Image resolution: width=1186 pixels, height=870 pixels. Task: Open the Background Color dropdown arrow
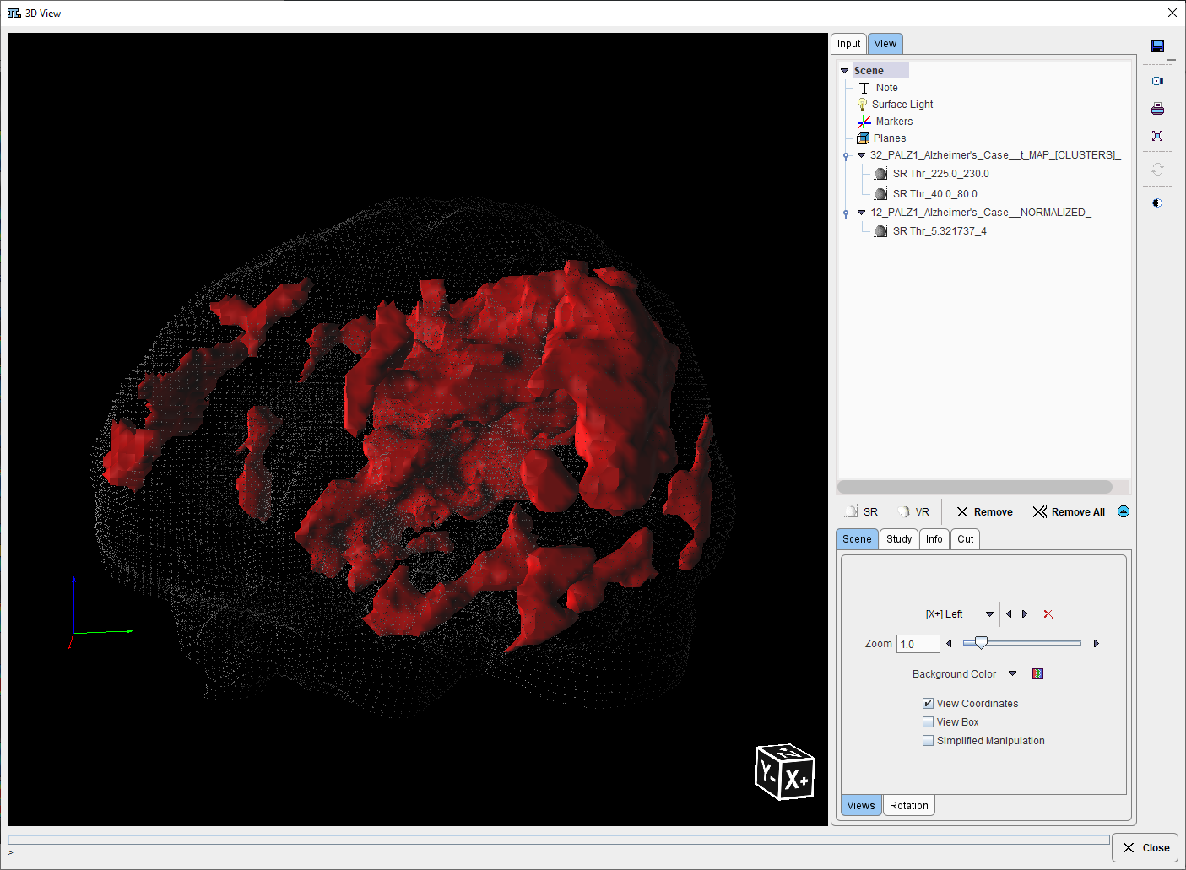coord(1013,673)
